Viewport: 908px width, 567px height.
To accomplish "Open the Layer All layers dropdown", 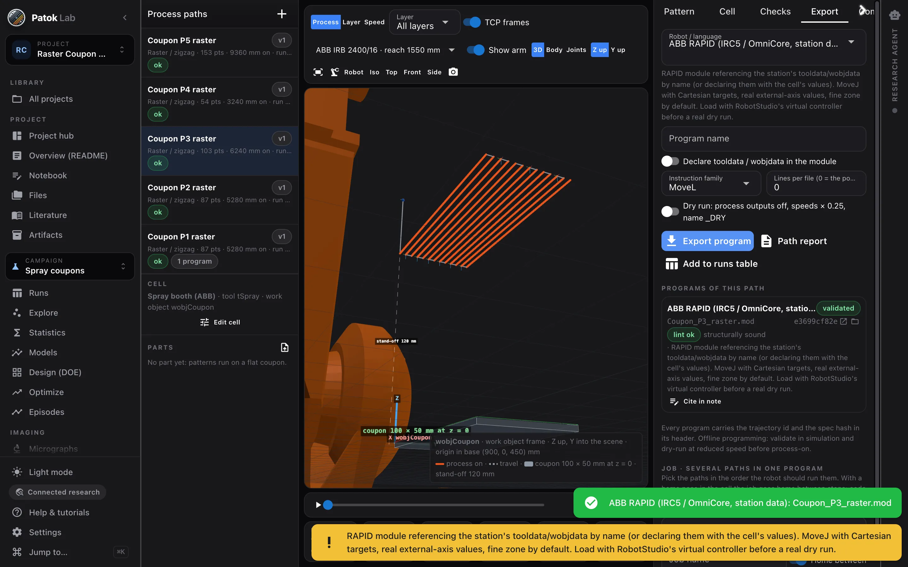I will pyautogui.click(x=424, y=22).
